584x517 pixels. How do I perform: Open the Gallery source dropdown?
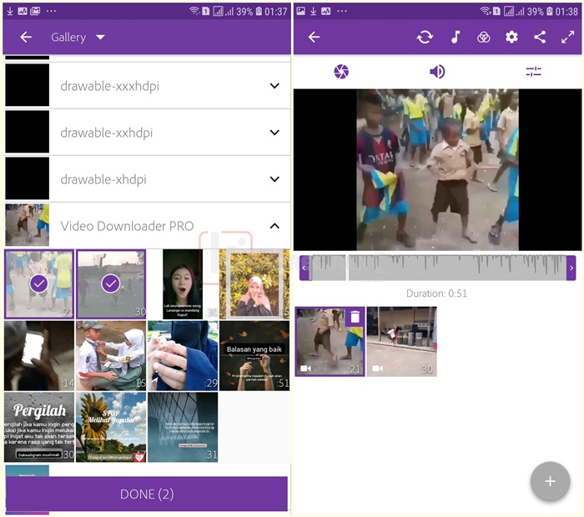78,38
